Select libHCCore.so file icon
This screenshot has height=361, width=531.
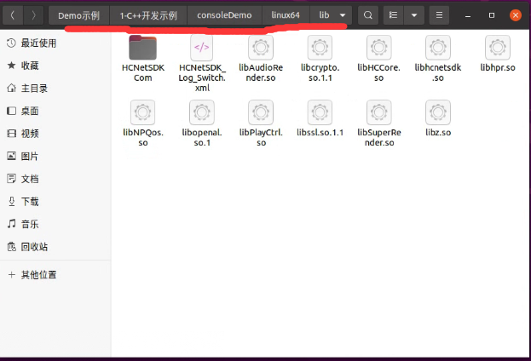(379, 48)
